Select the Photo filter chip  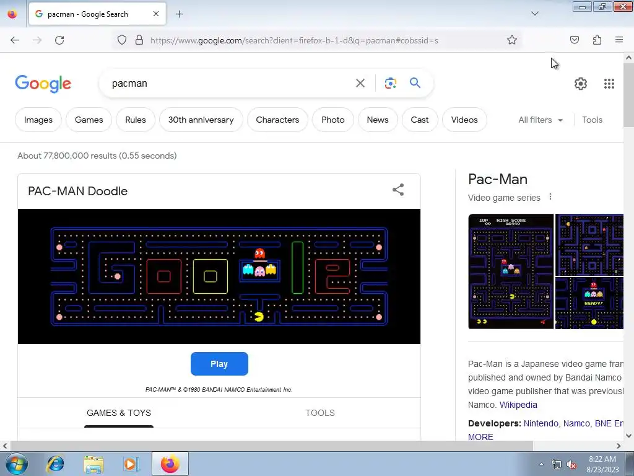[x=332, y=120]
